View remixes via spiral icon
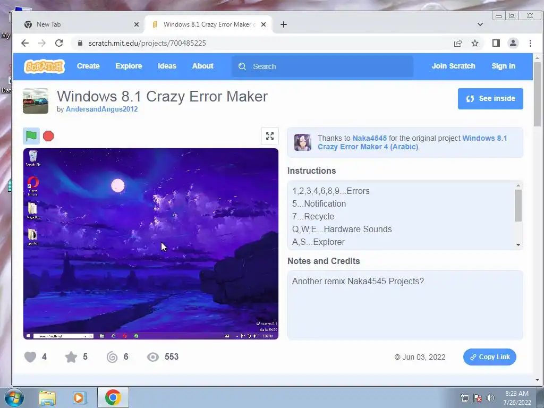The height and width of the screenshot is (408, 544). click(x=112, y=356)
